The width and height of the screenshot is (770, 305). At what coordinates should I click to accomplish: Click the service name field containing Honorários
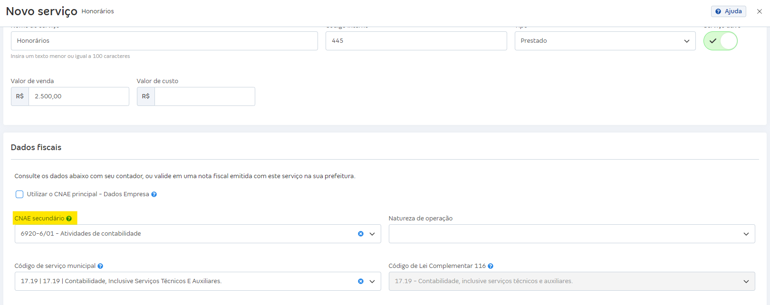[164, 41]
